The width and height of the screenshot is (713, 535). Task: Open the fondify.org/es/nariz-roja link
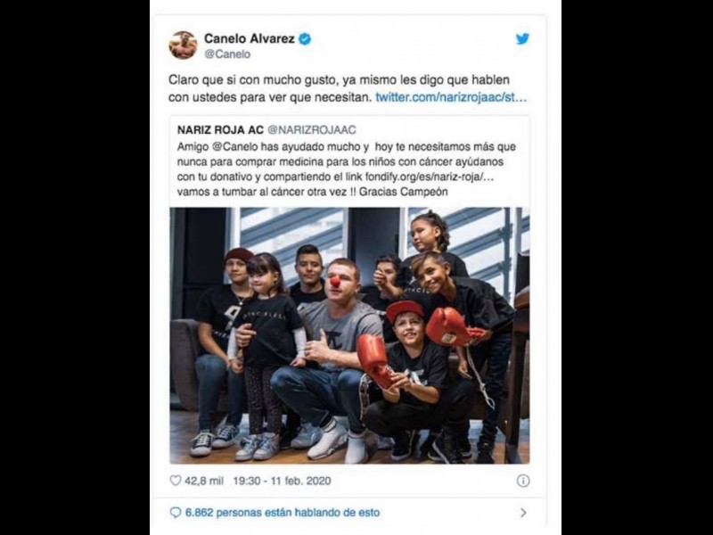[430, 177]
